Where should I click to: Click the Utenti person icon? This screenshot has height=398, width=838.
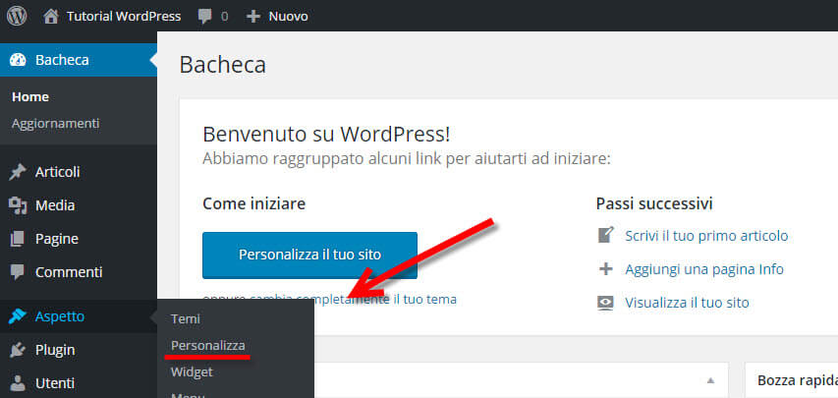[18, 383]
